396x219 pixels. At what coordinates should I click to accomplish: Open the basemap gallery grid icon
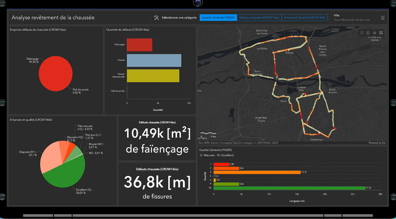click(x=381, y=33)
